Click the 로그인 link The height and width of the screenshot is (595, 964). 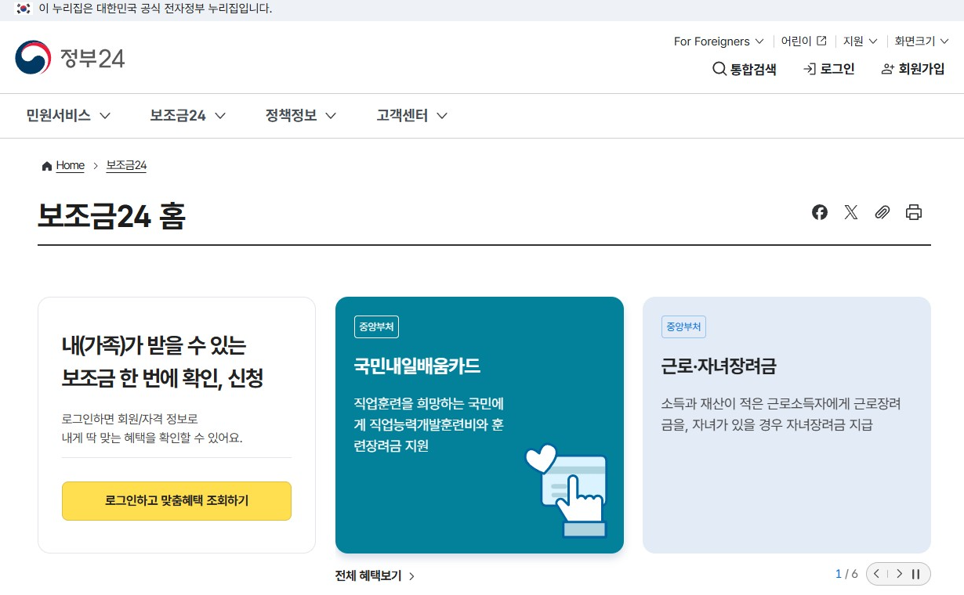coord(828,69)
